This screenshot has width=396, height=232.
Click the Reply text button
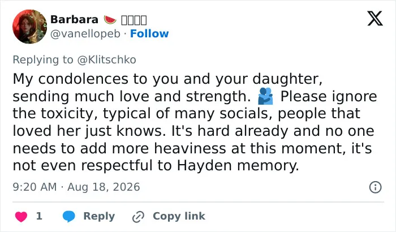(x=99, y=216)
